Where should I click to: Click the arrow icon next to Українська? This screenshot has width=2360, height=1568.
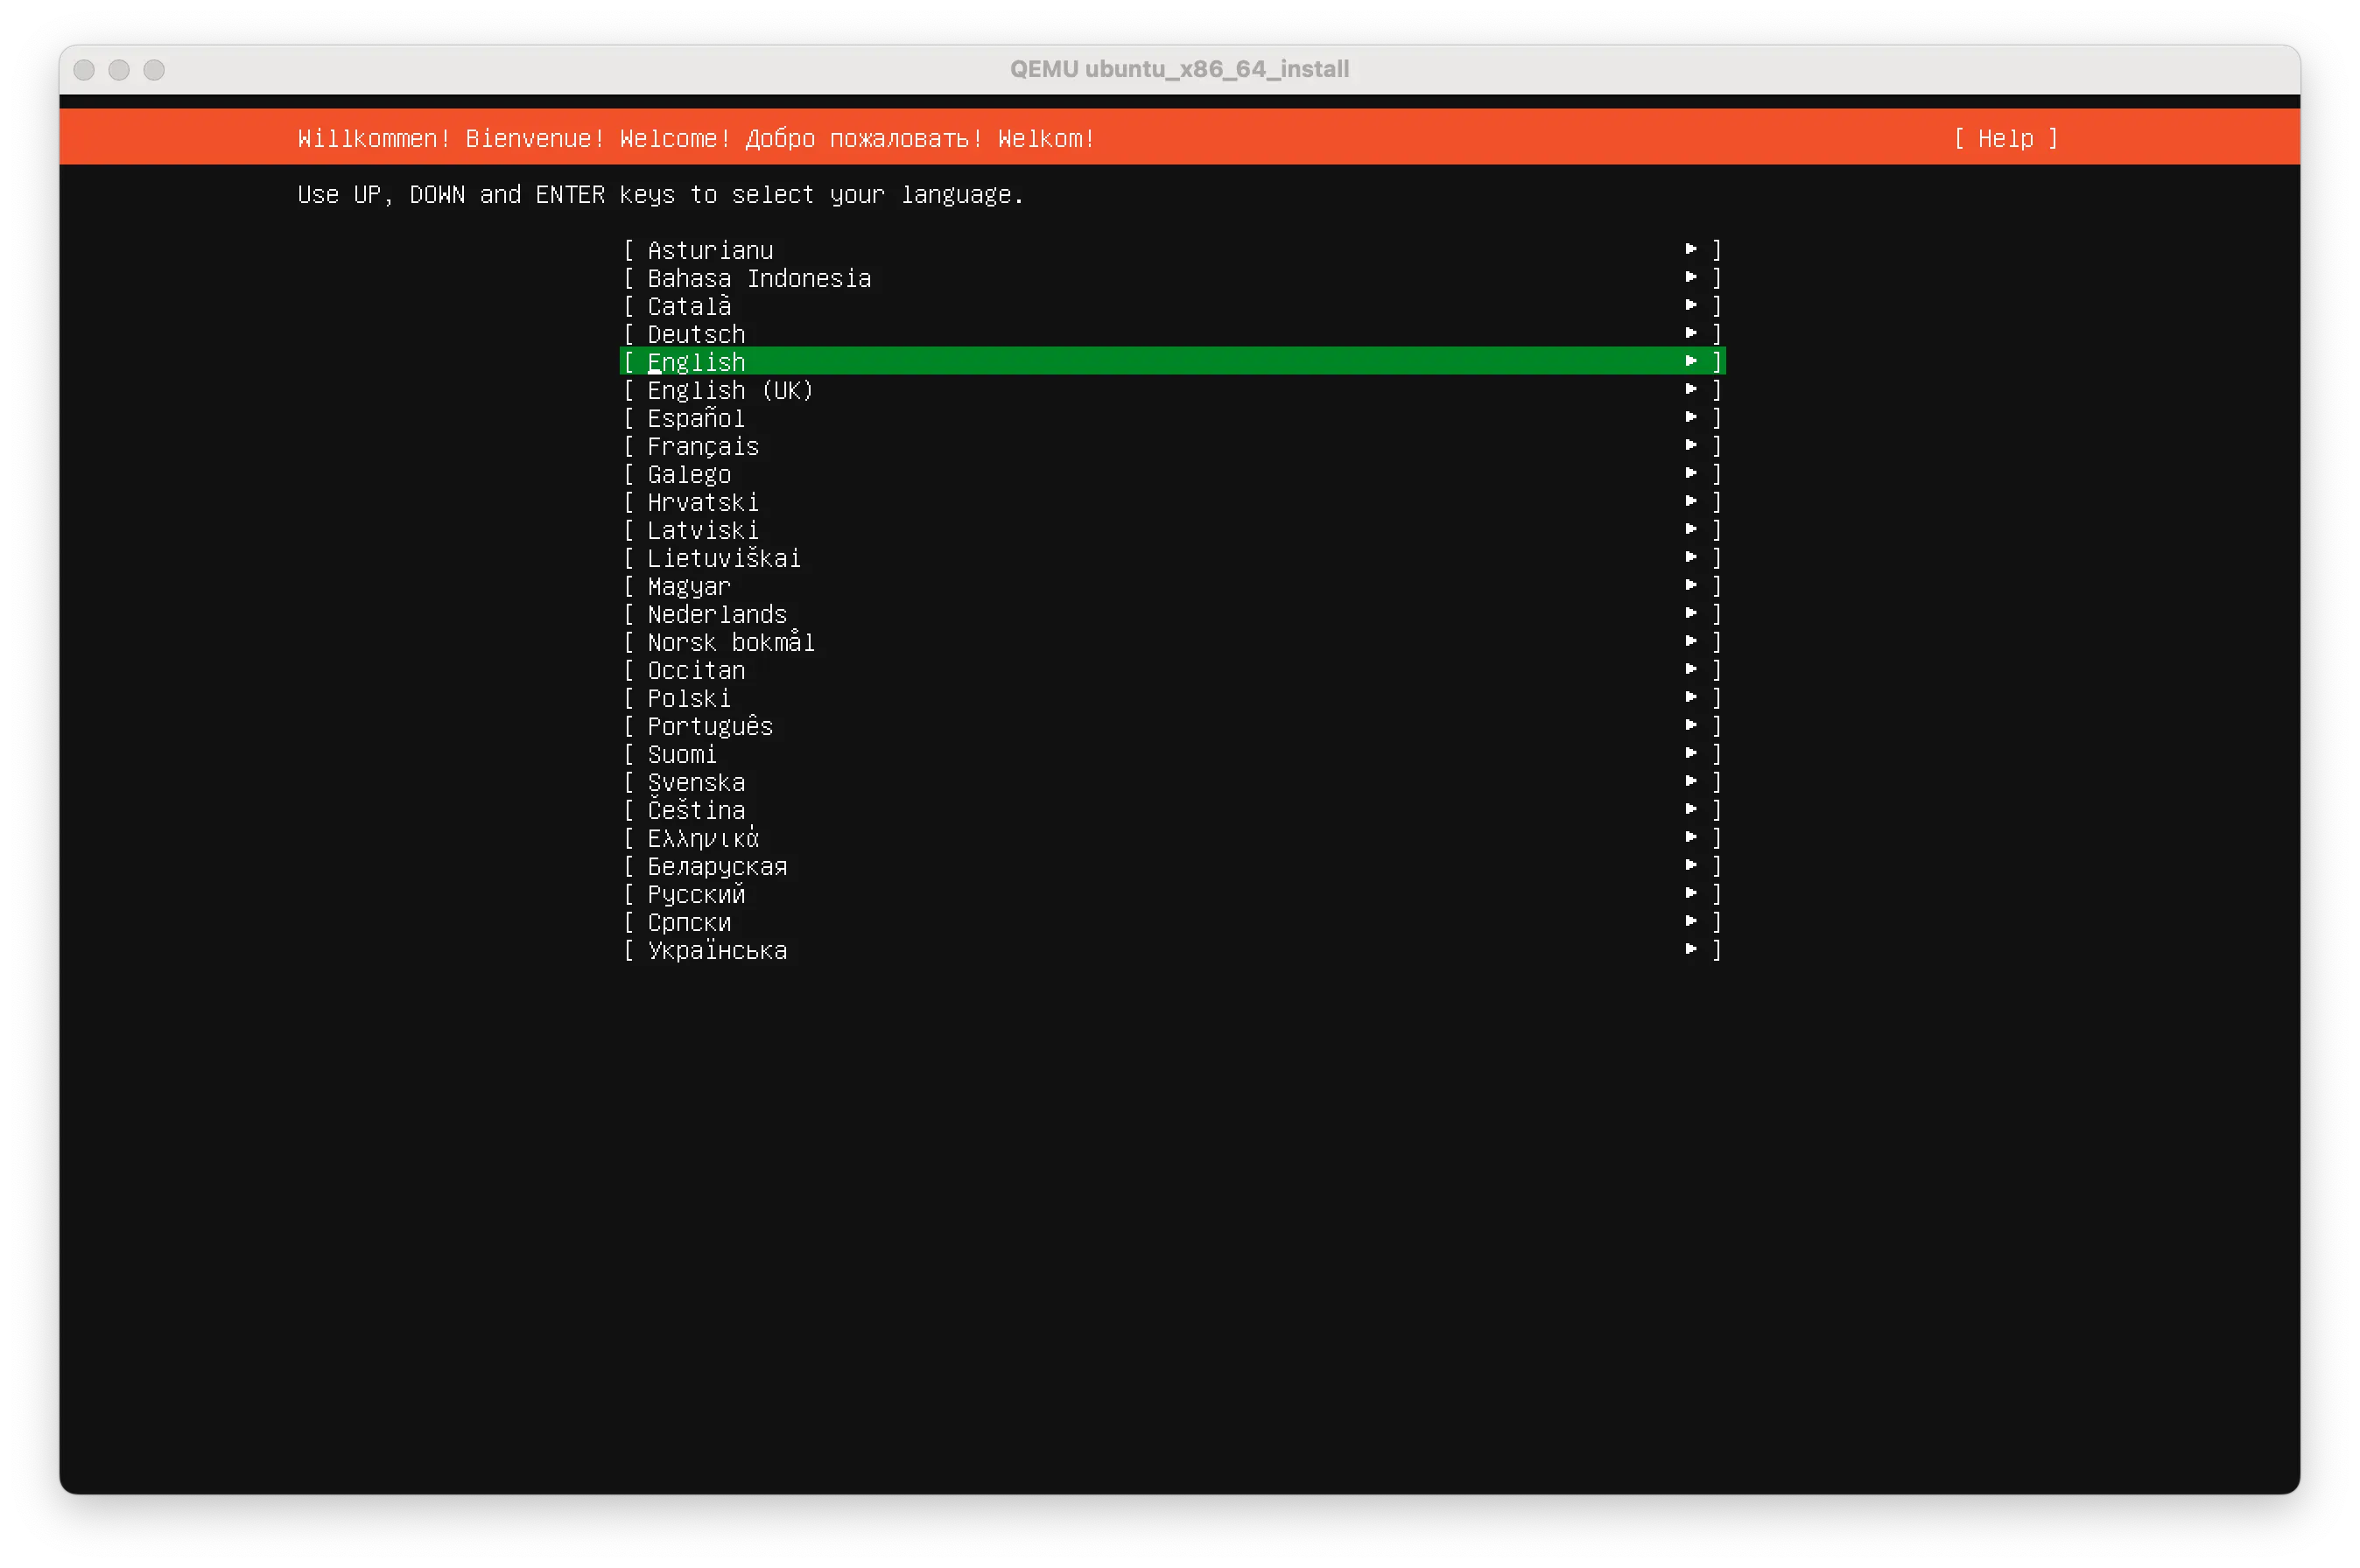[x=1689, y=949]
